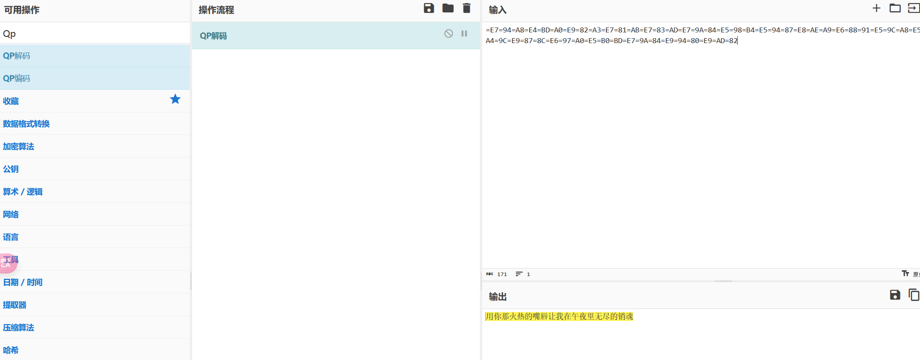Expand the 压缩算法 category

click(x=19, y=328)
